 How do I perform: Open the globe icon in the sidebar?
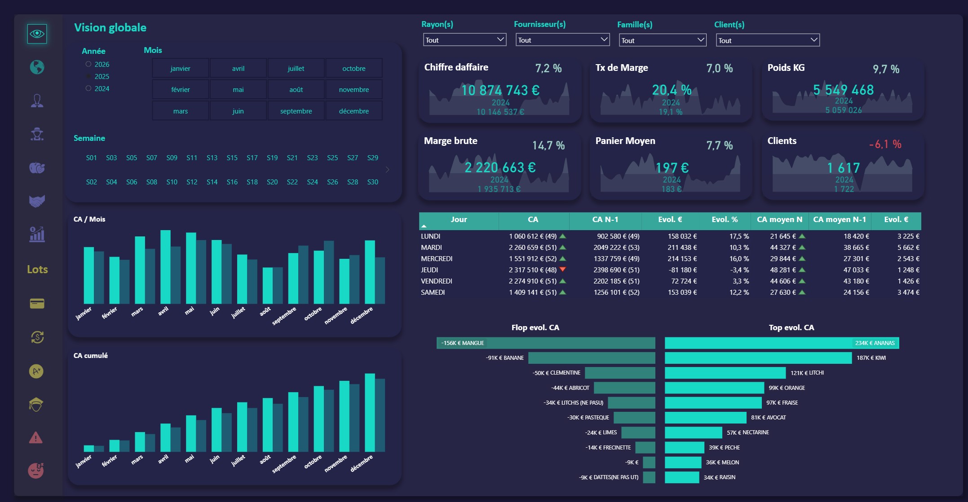(37, 67)
